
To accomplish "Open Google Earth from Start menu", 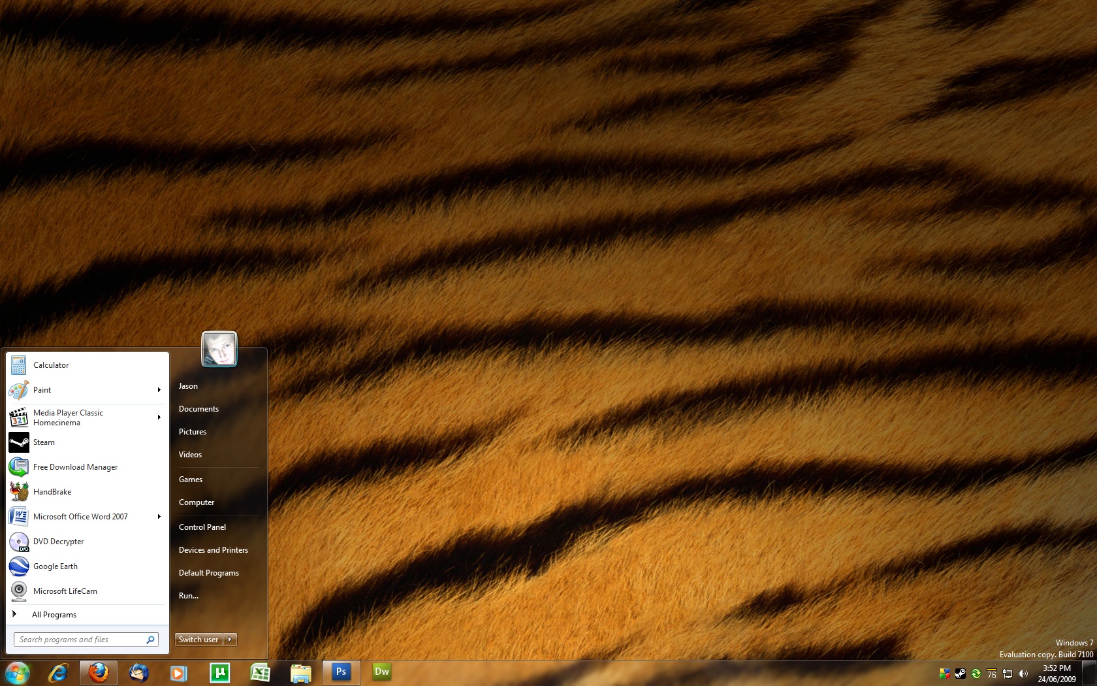I will [56, 566].
